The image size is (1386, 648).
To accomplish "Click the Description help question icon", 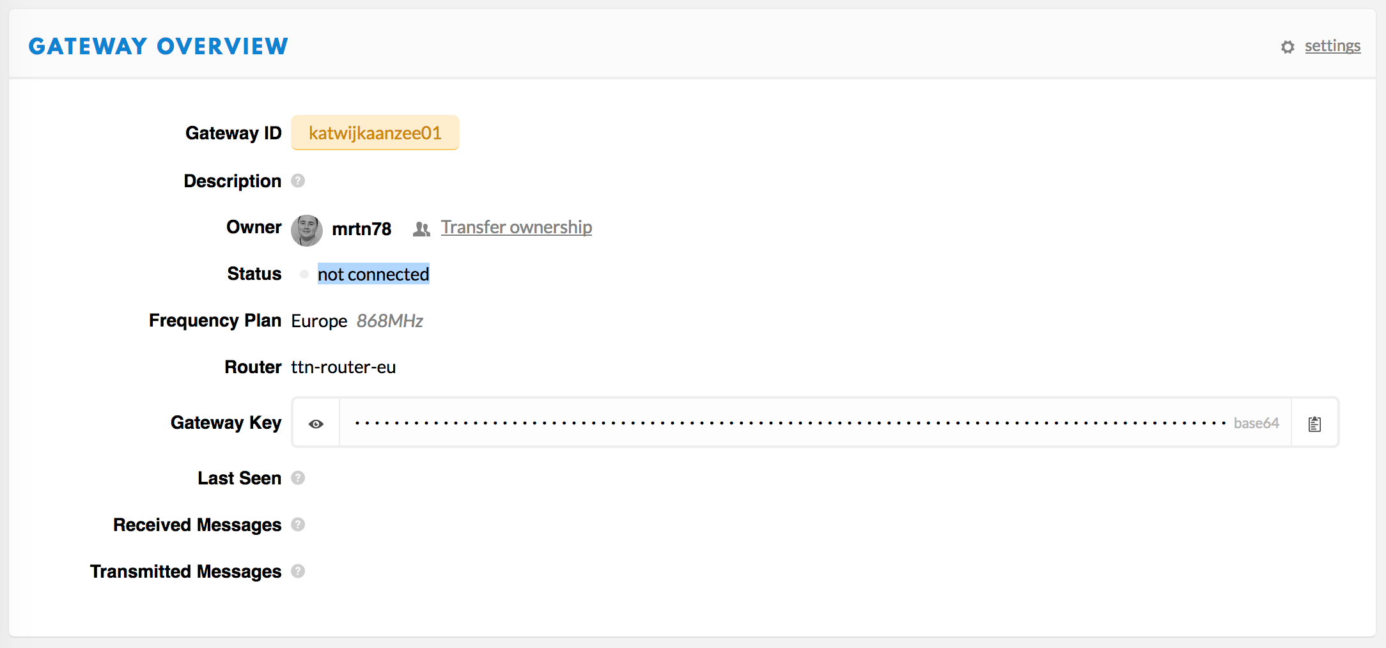I will 298,181.
